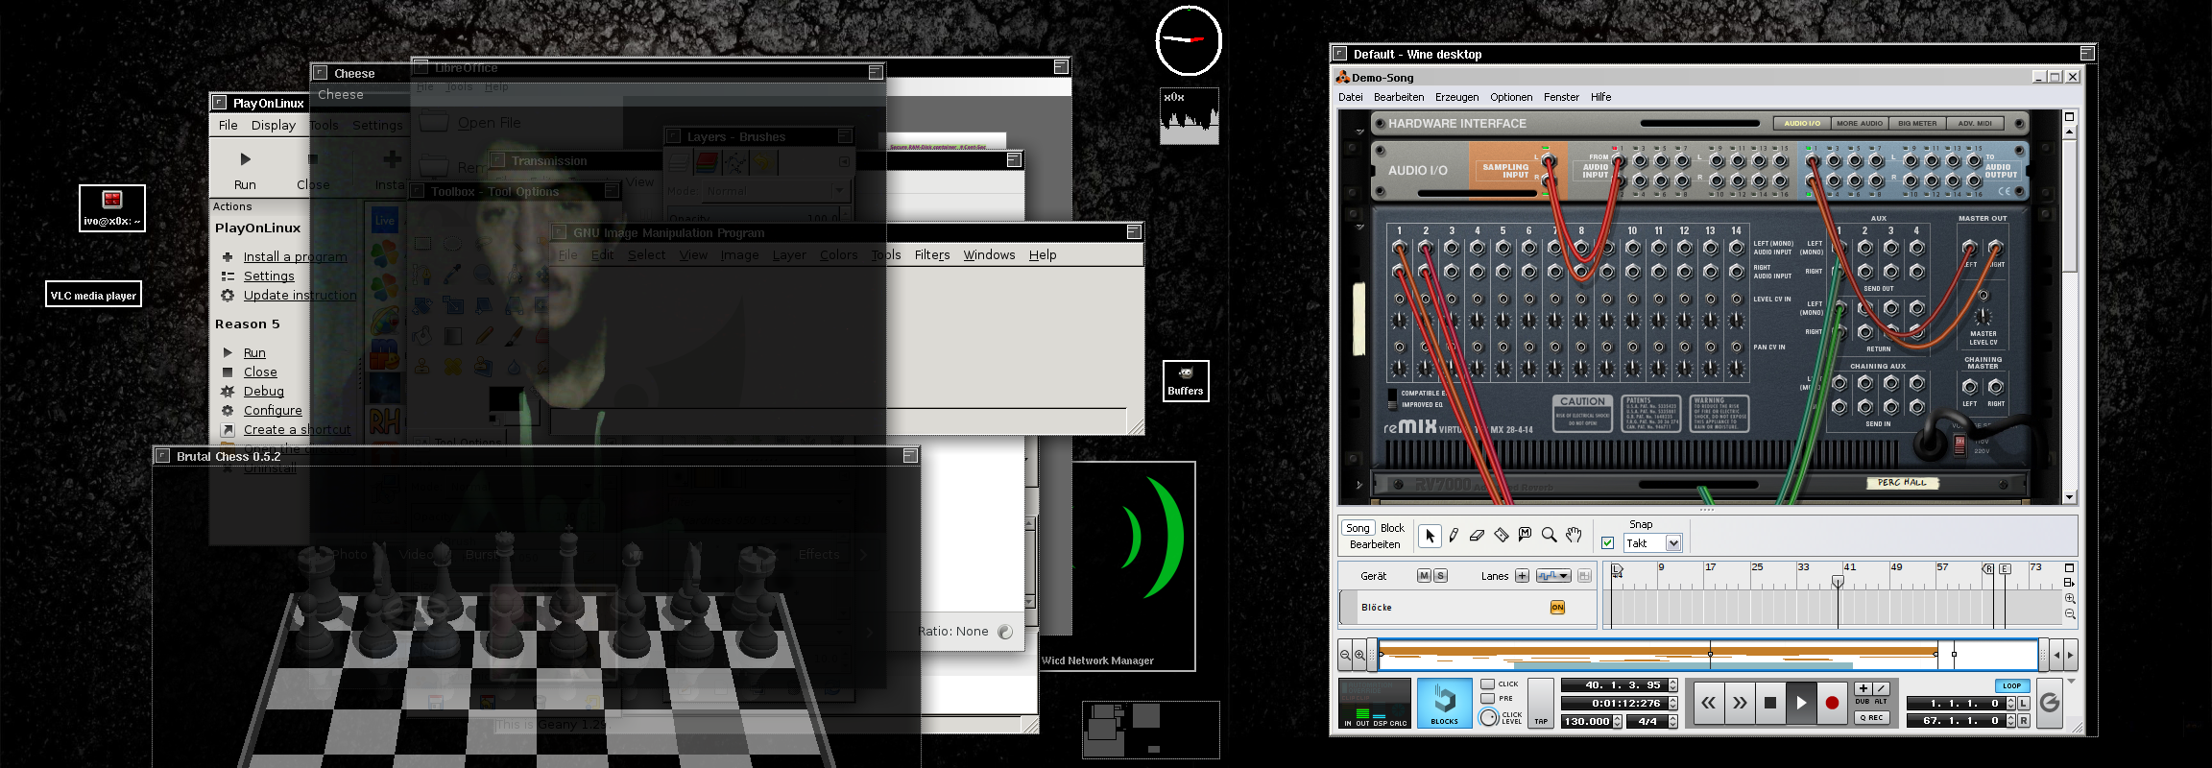
Task: Open the Fenster menu in Reason
Action: pyautogui.click(x=1561, y=97)
